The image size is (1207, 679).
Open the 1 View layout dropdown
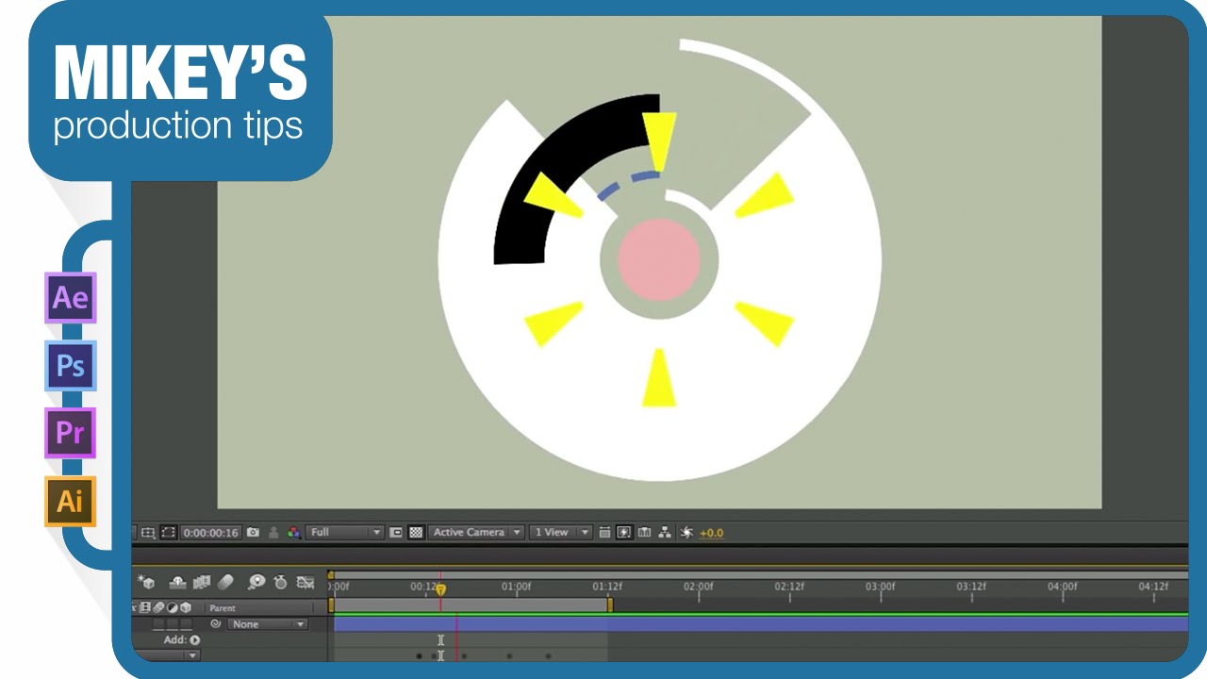pyautogui.click(x=560, y=533)
